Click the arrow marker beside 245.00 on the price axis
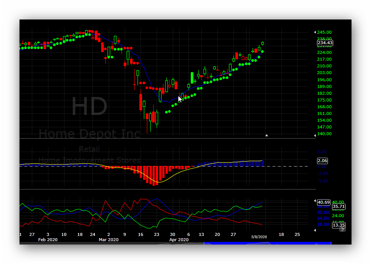 [315, 32]
